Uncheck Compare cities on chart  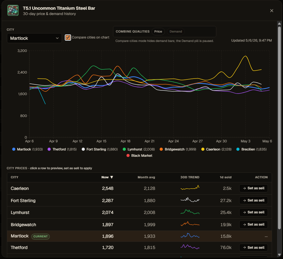tap(68, 38)
